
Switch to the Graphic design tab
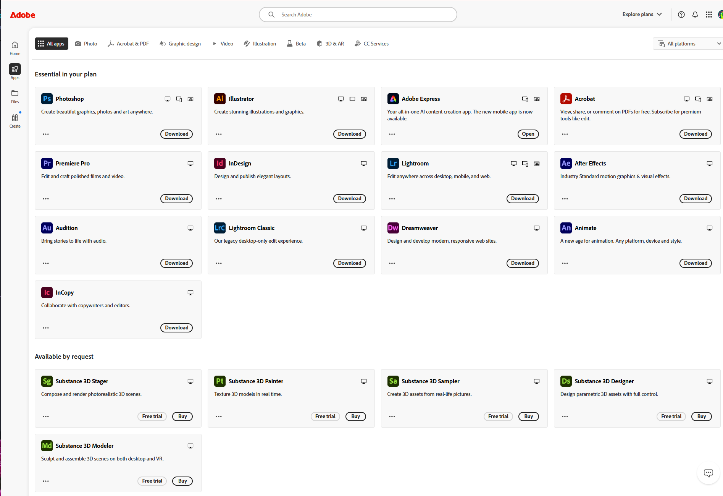point(180,44)
